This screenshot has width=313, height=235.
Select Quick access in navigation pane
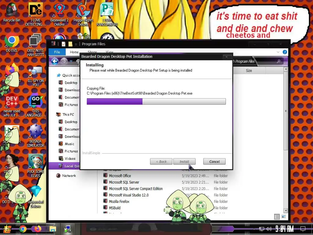click(x=68, y=75)
